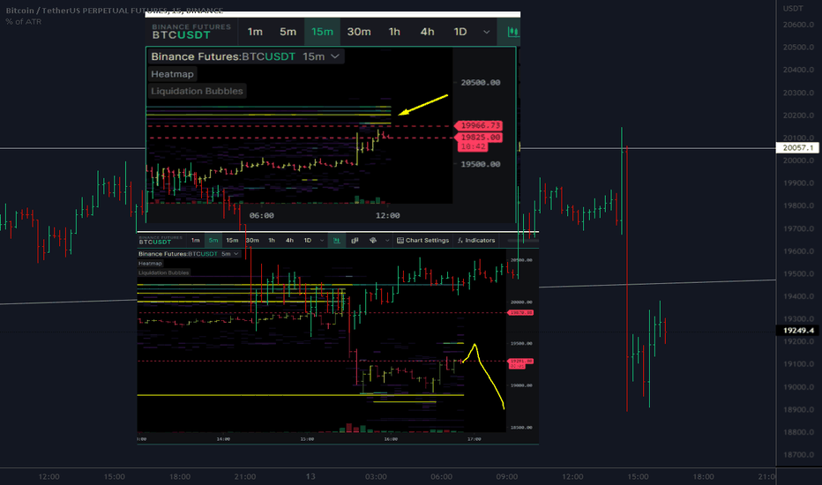822x485 pixels.
Task: Select 1D timeframe in upper toolbar
Action: [460, 32]
